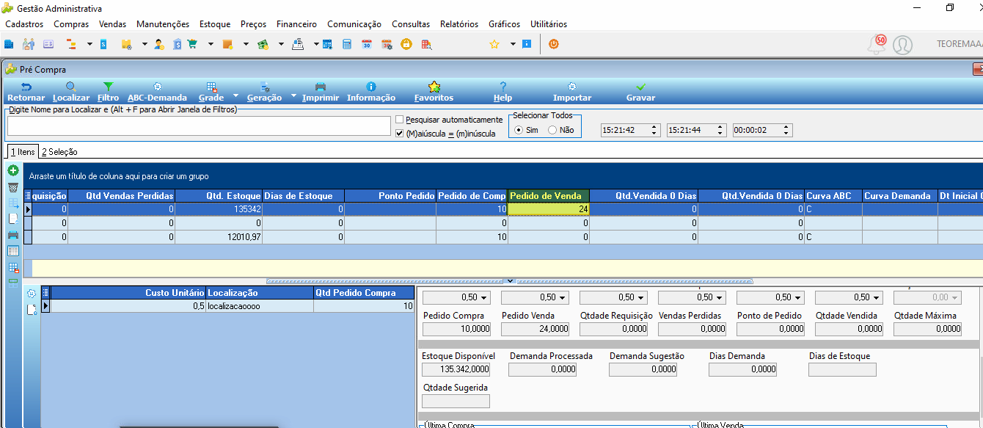Click the Gravar green checkmark button
Viewport: 983px width, 428px height.
point(640,92)
